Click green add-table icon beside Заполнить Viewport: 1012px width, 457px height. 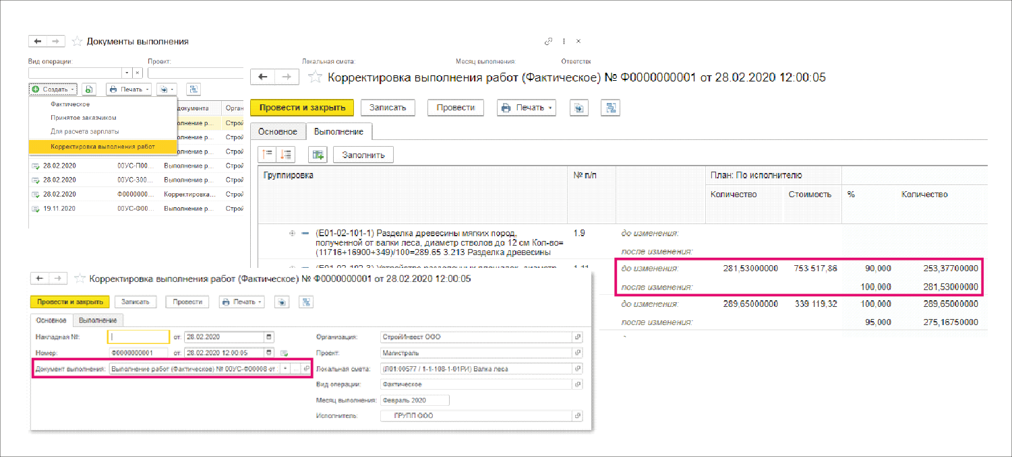317,155
